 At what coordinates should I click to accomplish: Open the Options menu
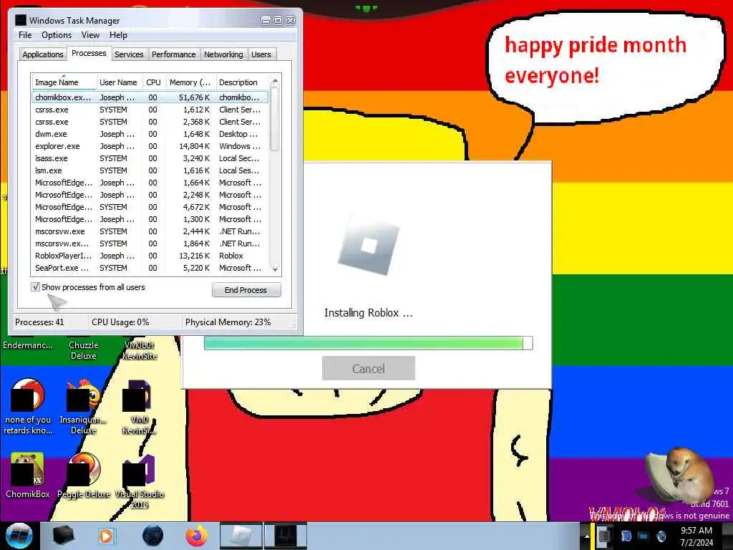coord(57,35)
